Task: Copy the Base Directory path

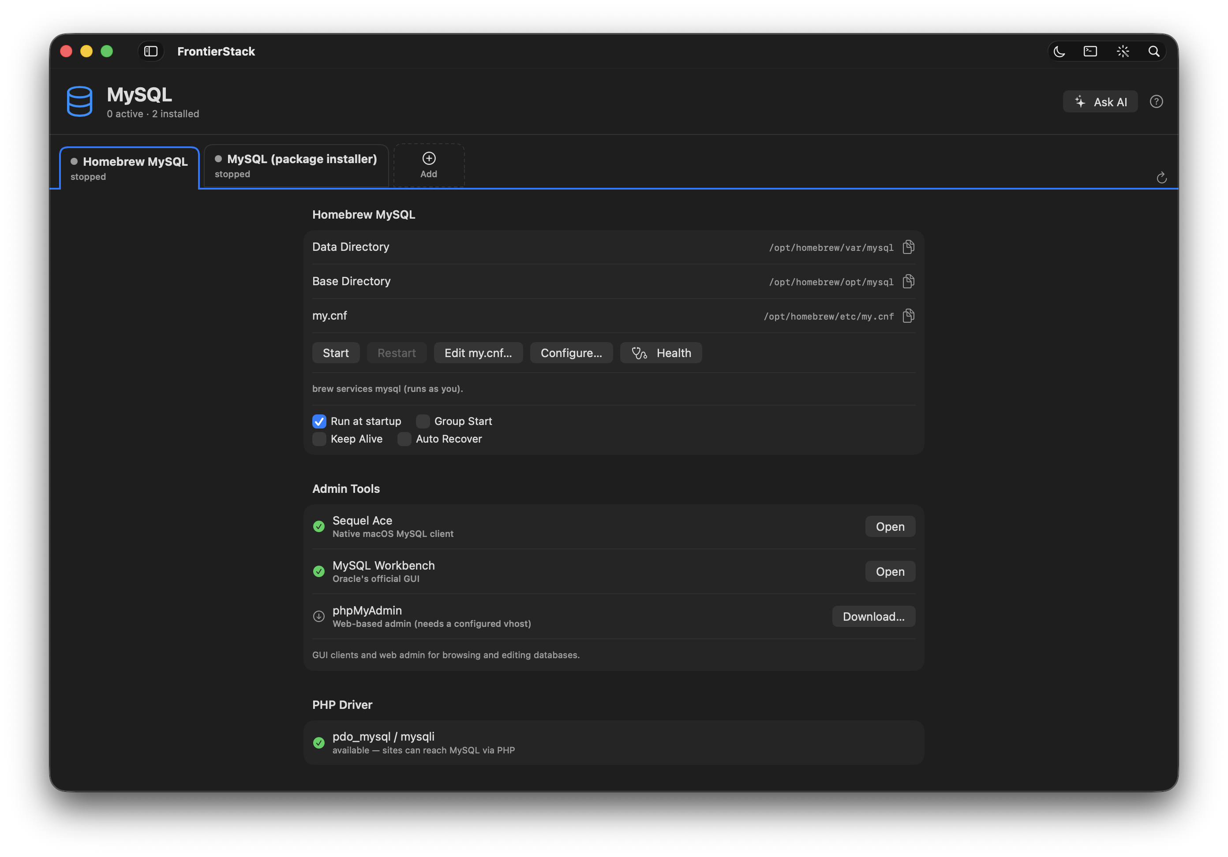Action: [x=908, y=281]
